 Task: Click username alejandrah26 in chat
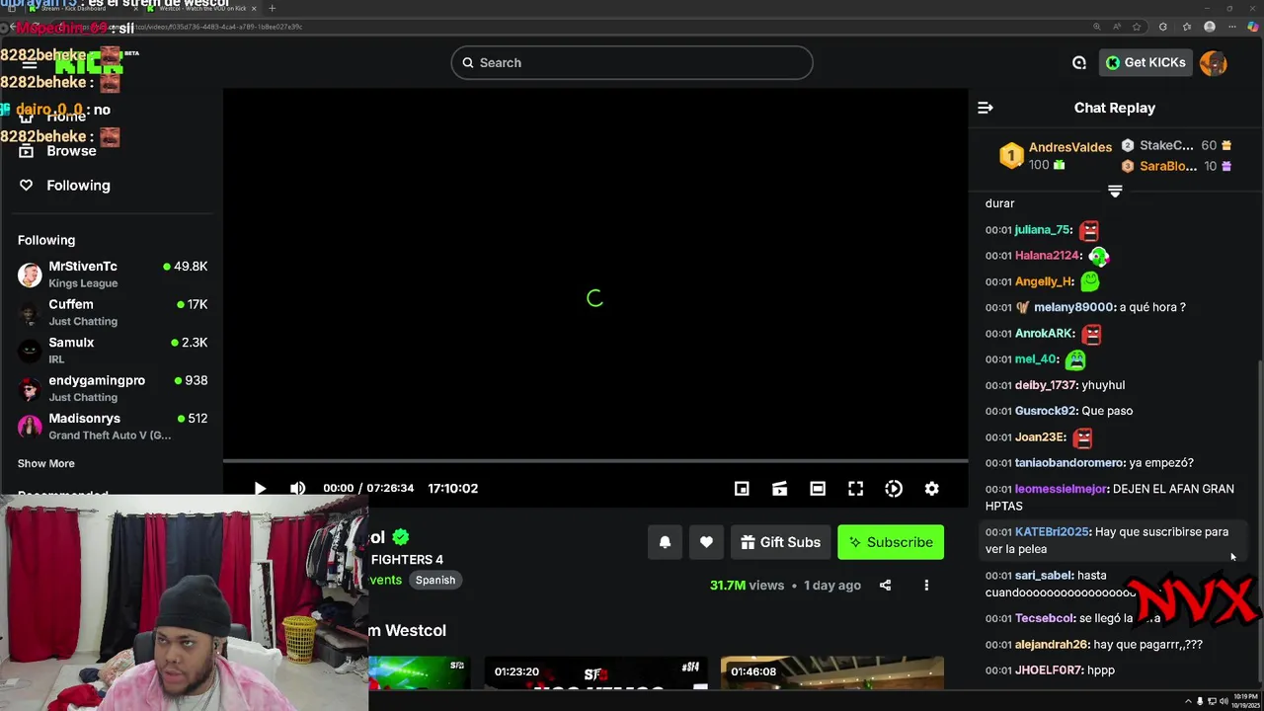coord(1052,644)
